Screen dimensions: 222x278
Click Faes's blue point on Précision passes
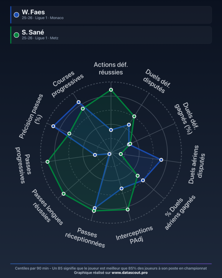(x=53, y=126)
